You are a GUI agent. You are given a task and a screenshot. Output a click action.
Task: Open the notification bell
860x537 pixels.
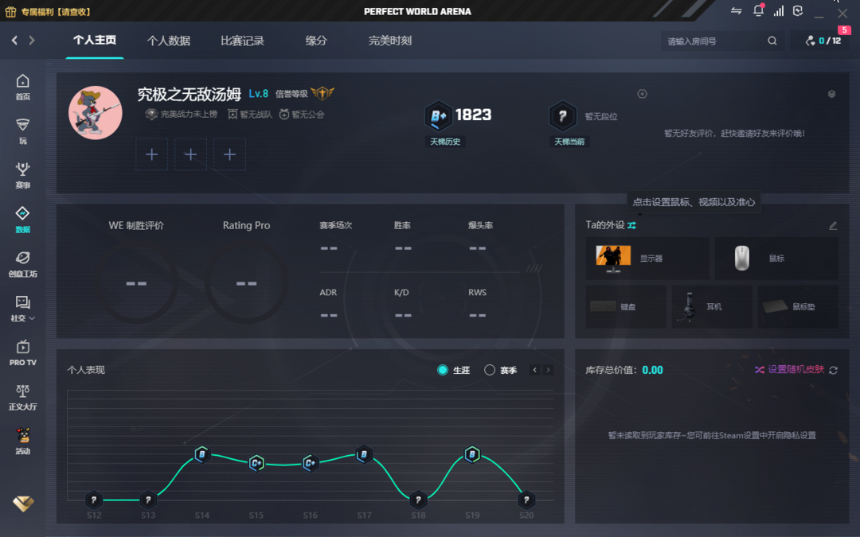(x=759, y=10)
